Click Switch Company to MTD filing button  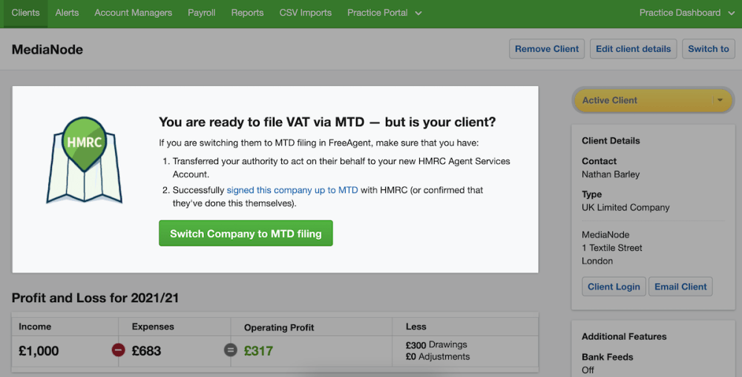click(x=246, y=233)
